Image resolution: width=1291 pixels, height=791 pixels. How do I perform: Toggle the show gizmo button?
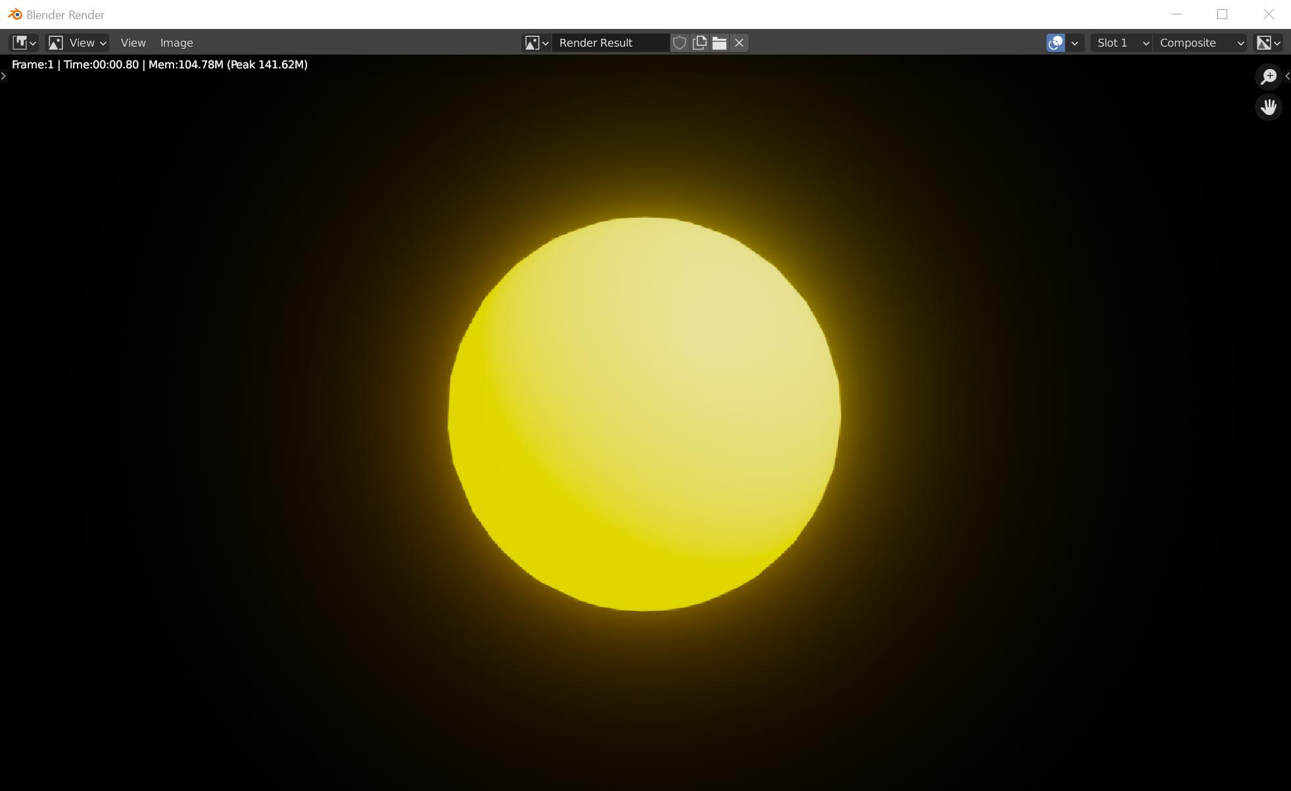1056,43
